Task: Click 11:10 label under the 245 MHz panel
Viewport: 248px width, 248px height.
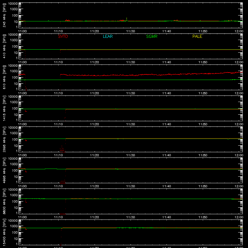Action: point(58,31)
